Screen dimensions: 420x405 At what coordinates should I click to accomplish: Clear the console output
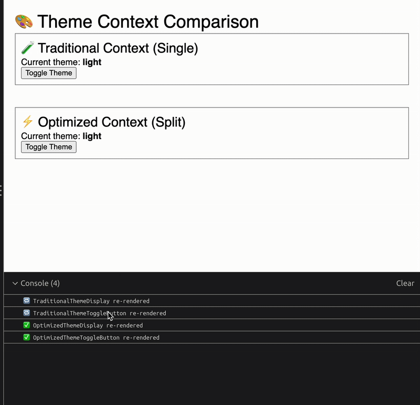tap(405, 283)
